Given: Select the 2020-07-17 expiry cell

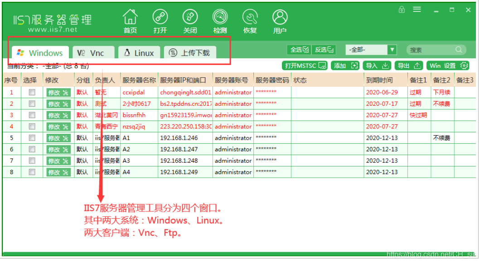Looking at the screenshot, I should click(385, 104).
